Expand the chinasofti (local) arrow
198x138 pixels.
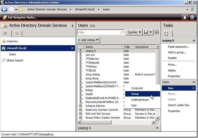coord(72,48)
